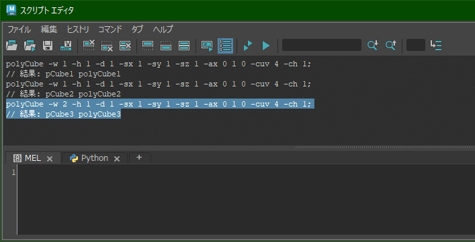The height and width of the screenshot is (242, 475).
Task: Click Save Script to Shelf icon
Action: [x=66, y=46]
